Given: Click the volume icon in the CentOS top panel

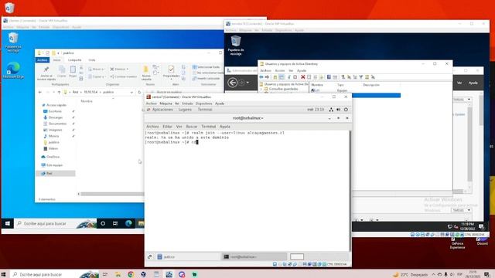Looking at the screenshot, I should coord(339,110).
